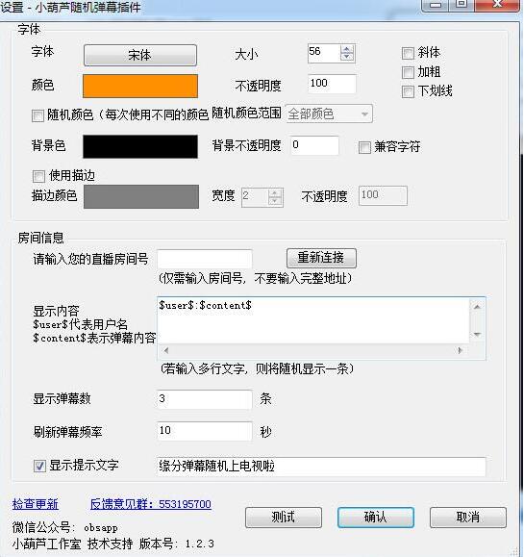
Task: Click the stroke 不透明度 field showing 100
Action: click(383, 195)
